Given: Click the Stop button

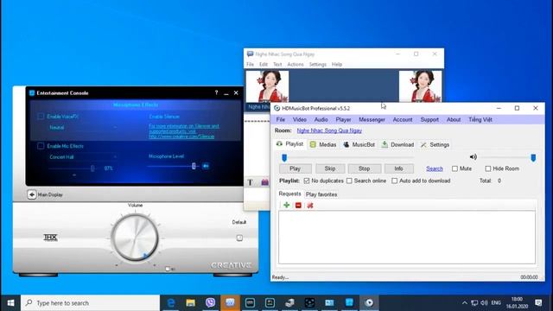Looking at the screenshot, I should (x=365, y=168).
